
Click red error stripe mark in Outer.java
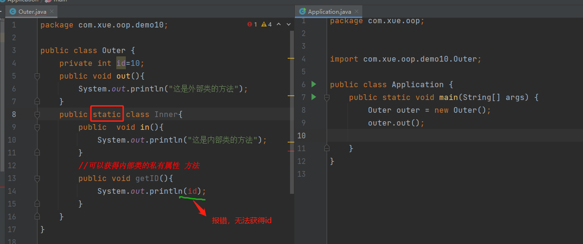coord(291,151)
